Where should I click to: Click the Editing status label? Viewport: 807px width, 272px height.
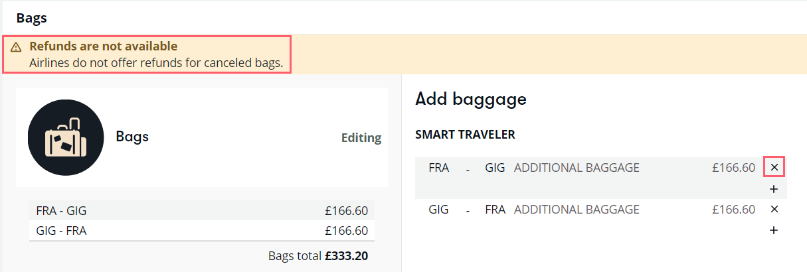[361, 138]
